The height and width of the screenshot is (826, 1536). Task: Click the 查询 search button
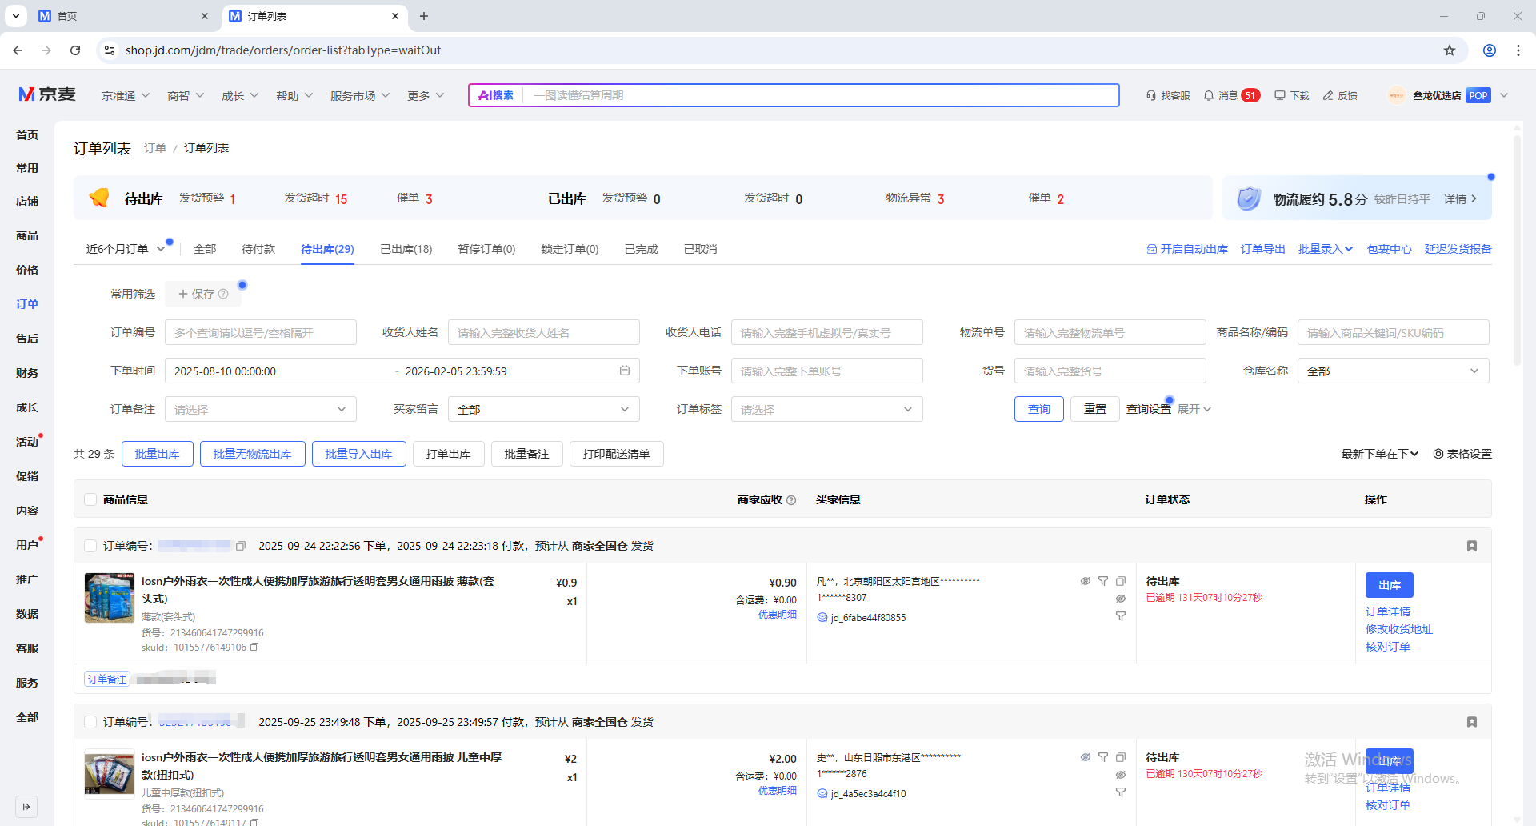pyautogui.click(x=1038, y=409)
